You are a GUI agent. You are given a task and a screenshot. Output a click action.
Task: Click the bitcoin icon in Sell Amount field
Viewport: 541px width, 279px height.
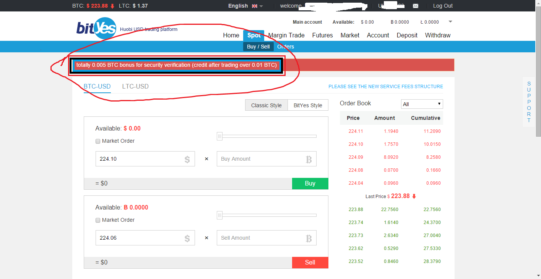tap(309, 238)
